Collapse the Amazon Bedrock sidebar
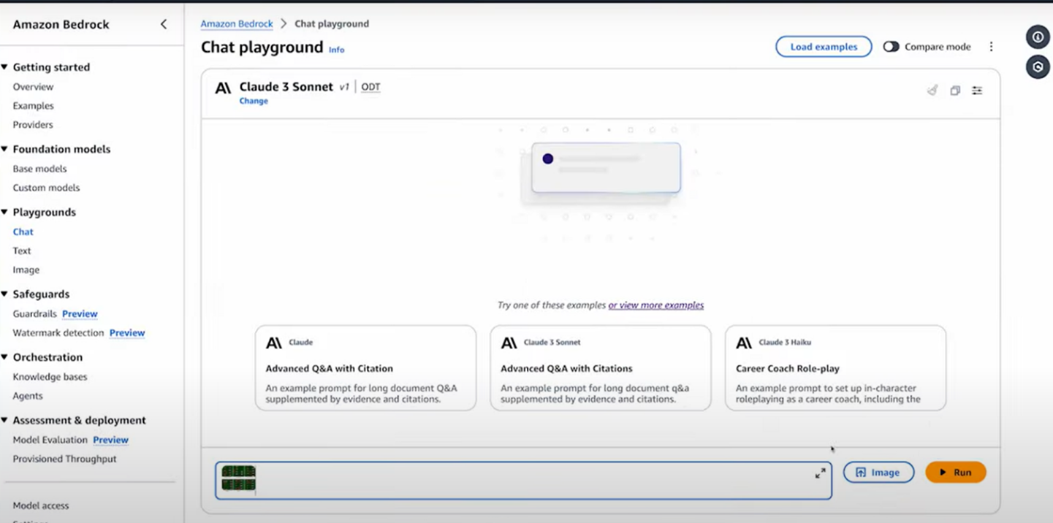 (x=164, y=24)
